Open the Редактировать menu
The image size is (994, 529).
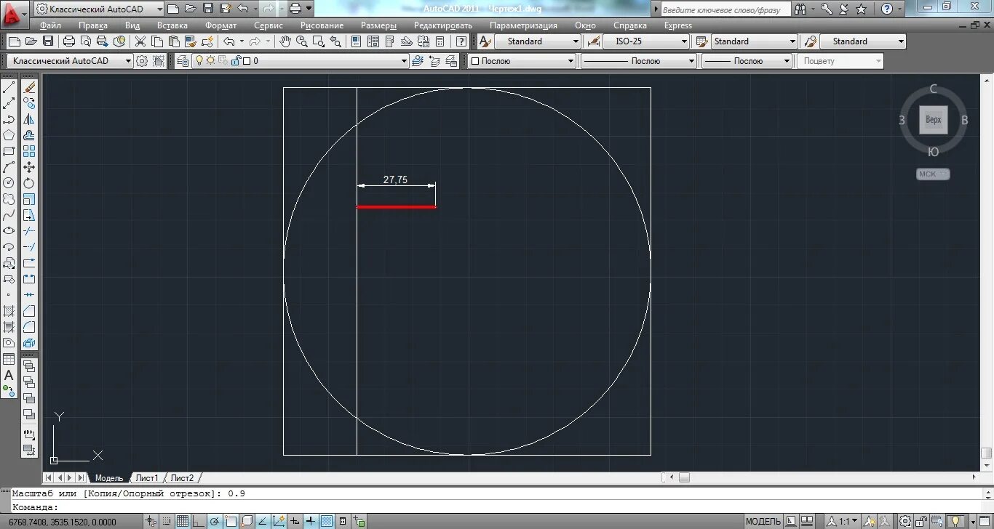(443, 25)
